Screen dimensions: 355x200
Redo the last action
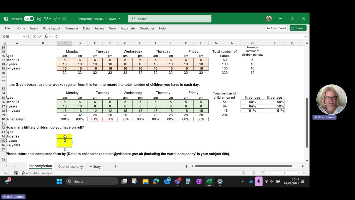click(55, 19)
